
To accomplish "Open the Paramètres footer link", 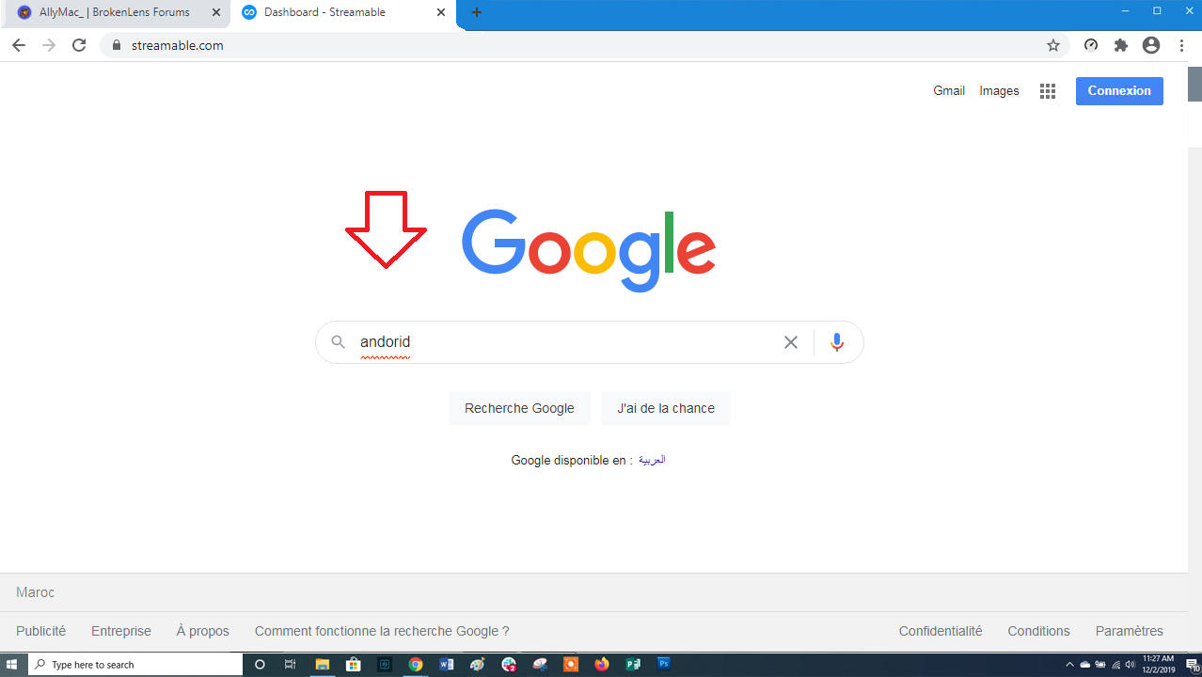I will tap(1130, 631).
